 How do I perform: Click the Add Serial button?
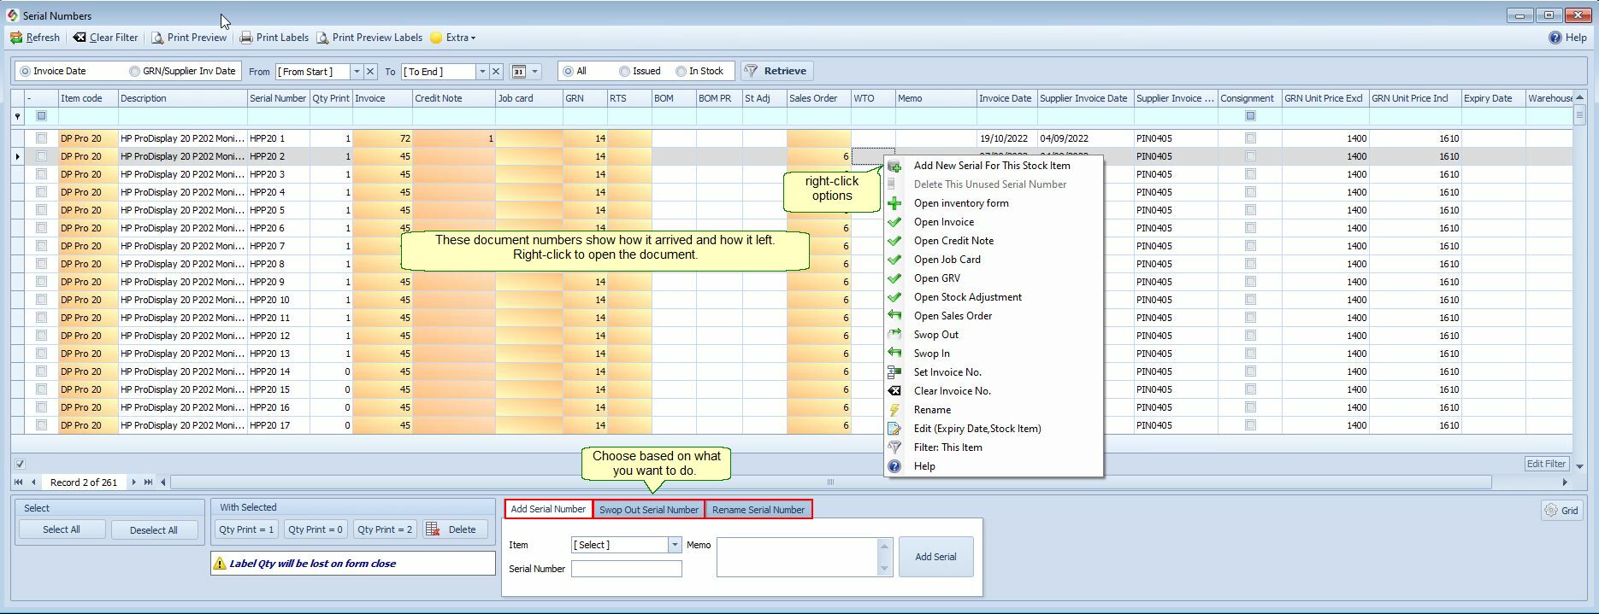(935, 557)
